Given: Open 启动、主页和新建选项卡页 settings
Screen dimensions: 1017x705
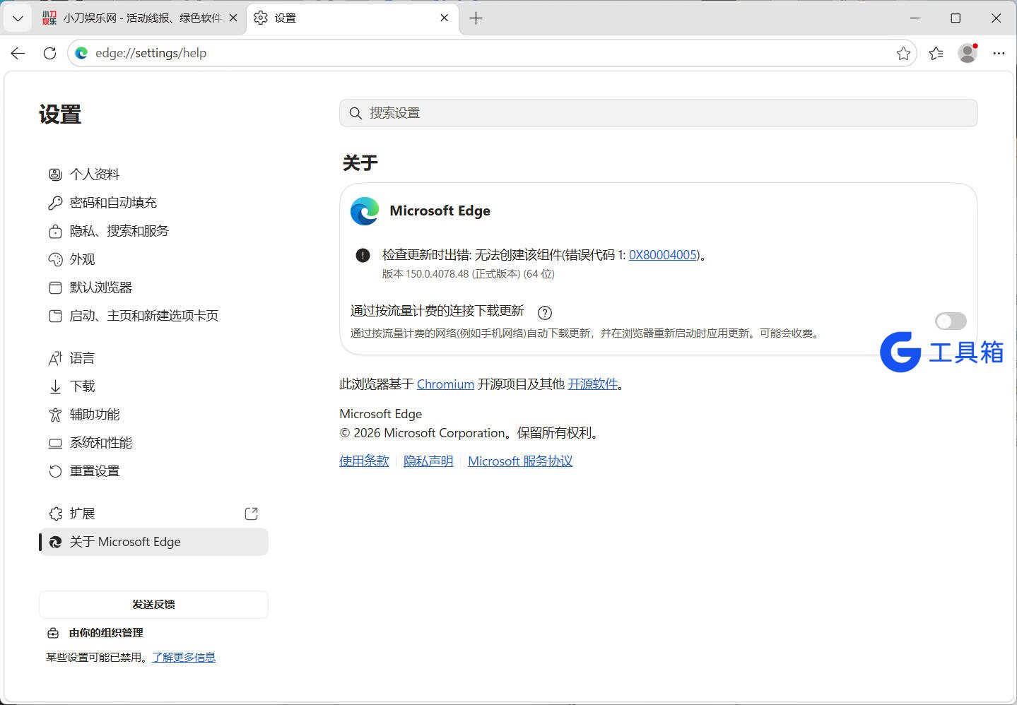Looking at the screenshot, I should pos(153,316).
